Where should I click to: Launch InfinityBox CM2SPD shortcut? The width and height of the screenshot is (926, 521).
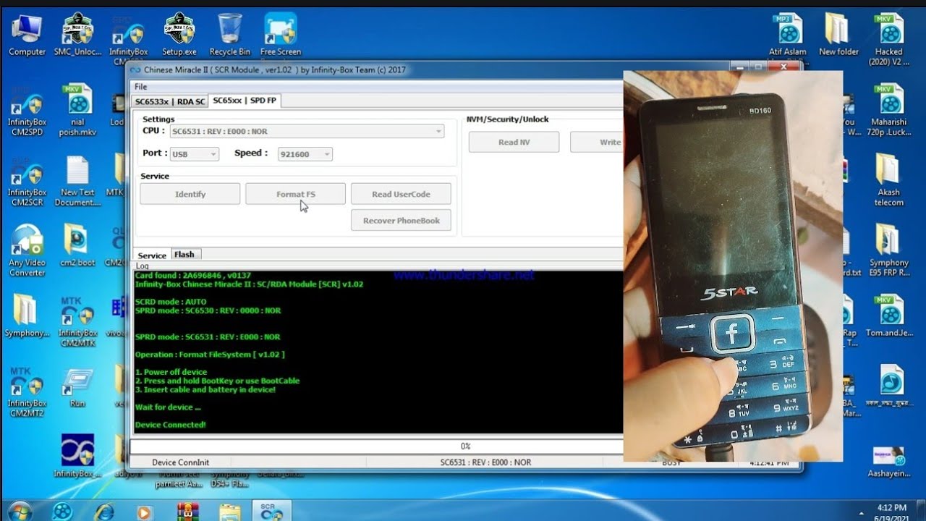point(27,110)
